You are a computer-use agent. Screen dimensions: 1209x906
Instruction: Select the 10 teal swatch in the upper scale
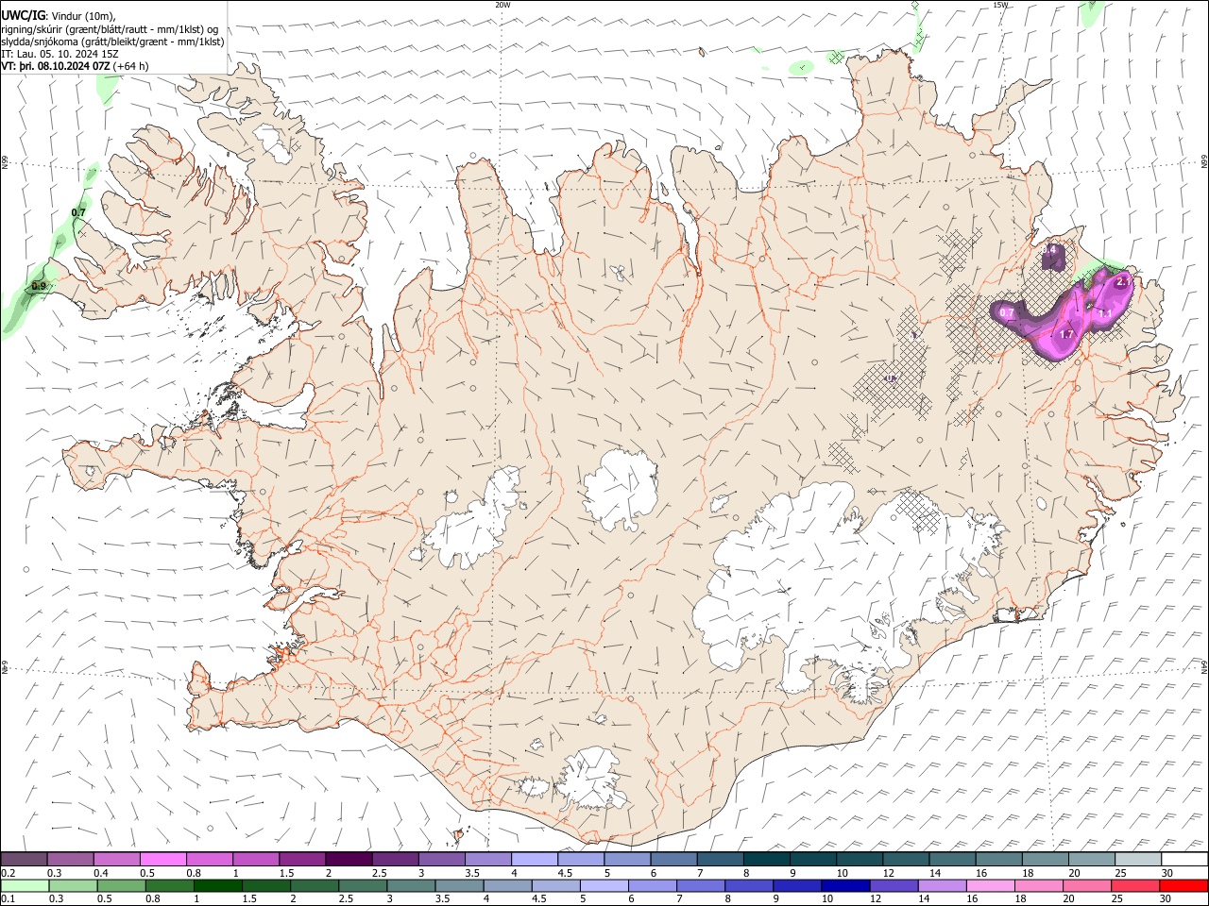(860, 859)
